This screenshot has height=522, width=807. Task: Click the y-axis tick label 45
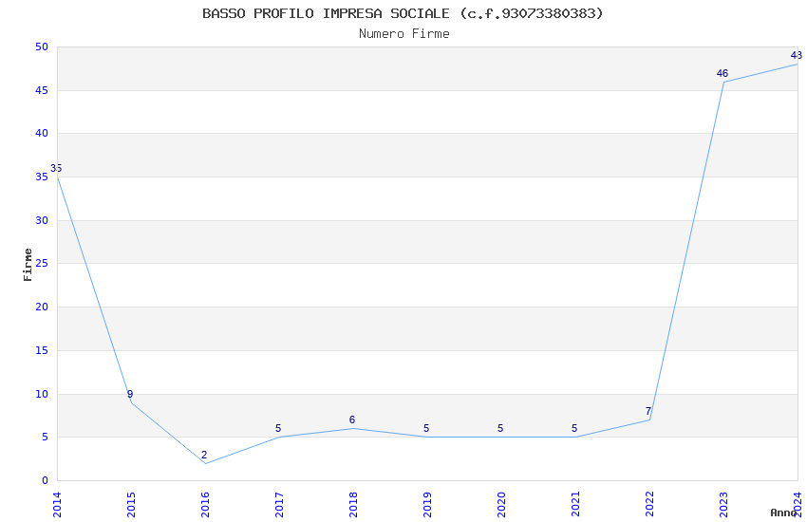(x=42, y=90)
